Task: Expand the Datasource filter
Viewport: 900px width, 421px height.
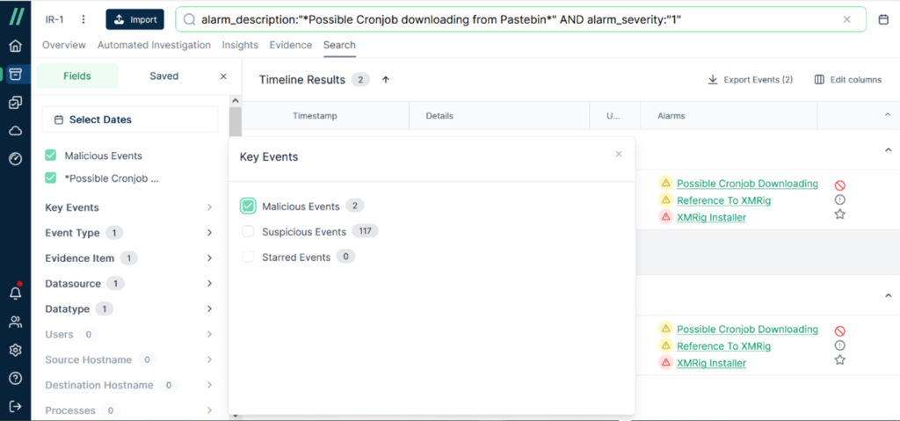Action: pos(129,284)
